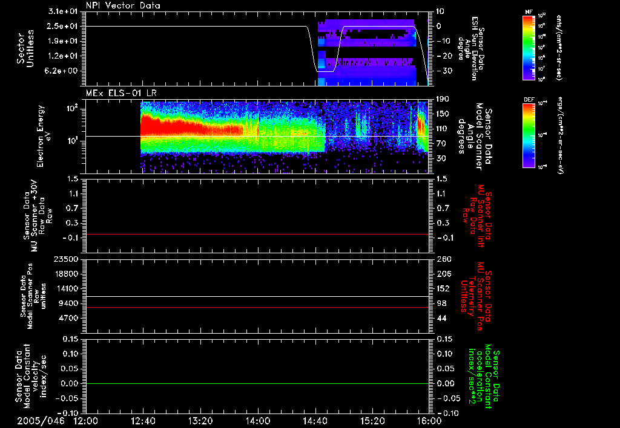Click the DEF label above the color bar
Image resolution: width=620 pixels, height=428 pixels.
pos(529,100)
